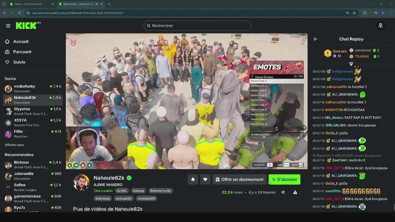Select the Bobonyfamily tag
Image resolution: width=395 pixels, height=222 pixels.
[160, 191]
